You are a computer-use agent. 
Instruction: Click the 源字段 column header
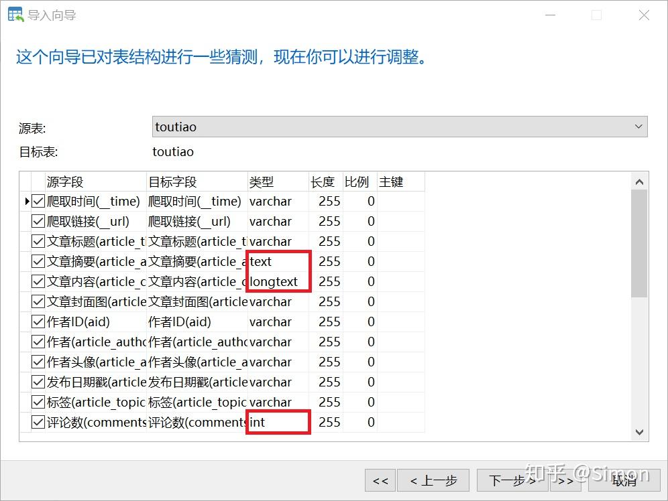[x=95, y=182]
